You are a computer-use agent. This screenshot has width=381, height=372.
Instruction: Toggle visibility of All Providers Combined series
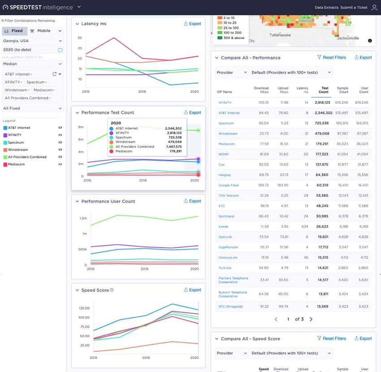pos(60,157)
